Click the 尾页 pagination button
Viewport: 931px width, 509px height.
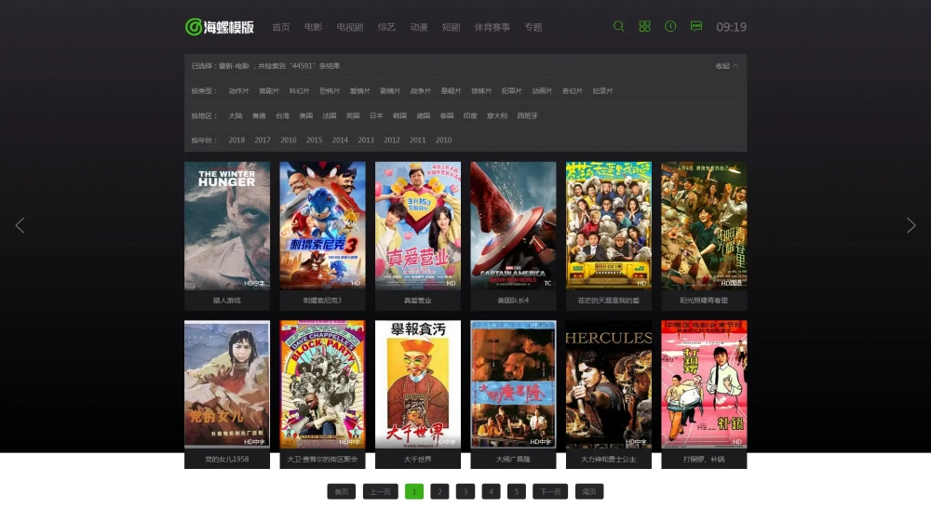[x=589, y=491]
